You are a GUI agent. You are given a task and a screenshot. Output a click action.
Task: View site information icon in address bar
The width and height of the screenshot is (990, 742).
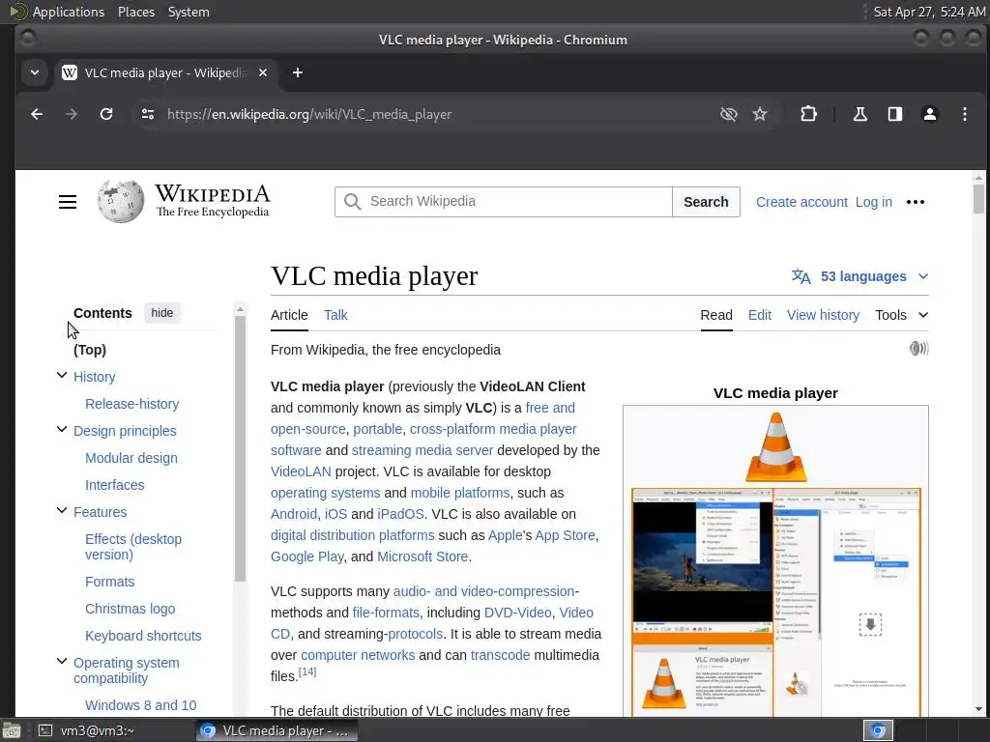tap(148, 114)
